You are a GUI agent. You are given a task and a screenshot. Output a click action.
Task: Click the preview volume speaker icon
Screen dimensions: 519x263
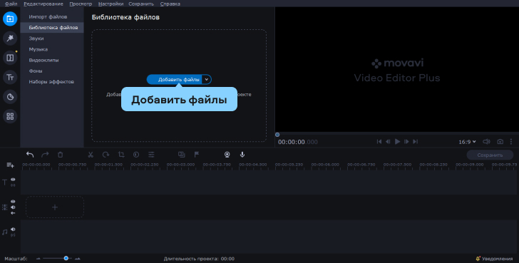486,142
